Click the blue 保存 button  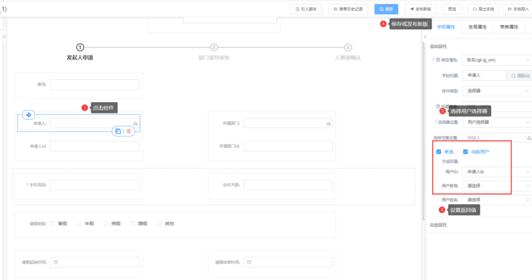click(x=386, y=9)
